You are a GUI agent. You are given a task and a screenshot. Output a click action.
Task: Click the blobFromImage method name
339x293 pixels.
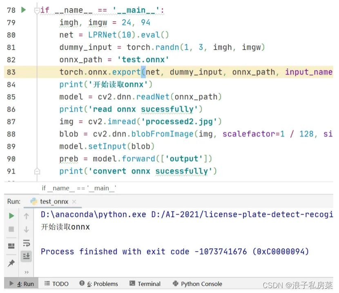click(163, 134)
